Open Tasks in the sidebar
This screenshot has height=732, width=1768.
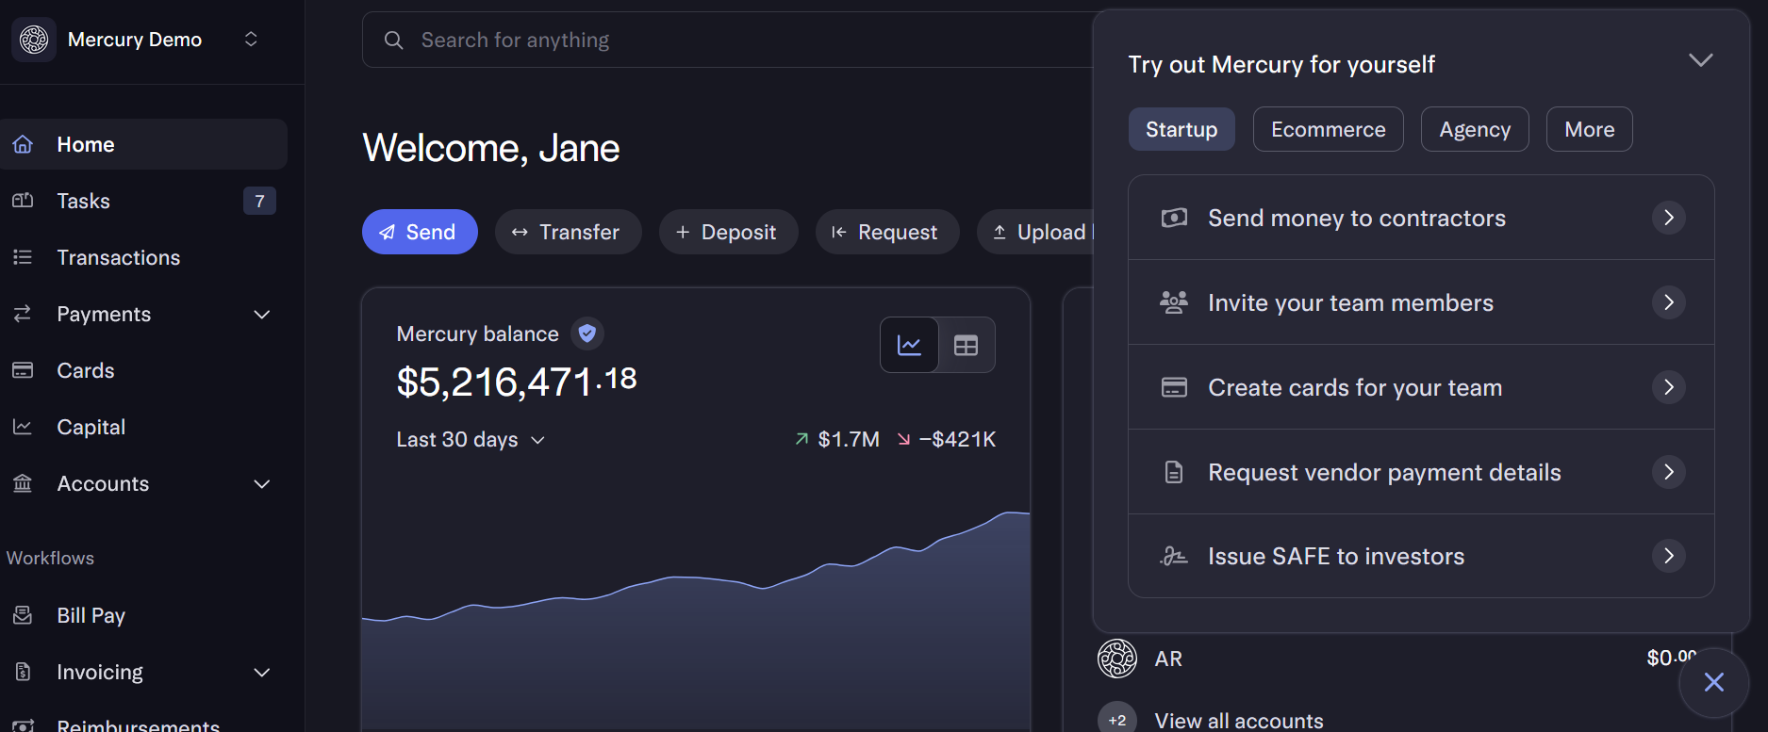coord(143,201)
